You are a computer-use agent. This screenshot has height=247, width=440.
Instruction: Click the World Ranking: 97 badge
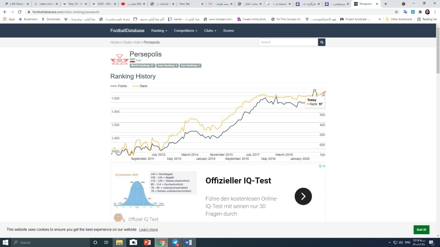click(x=142, y=65)
